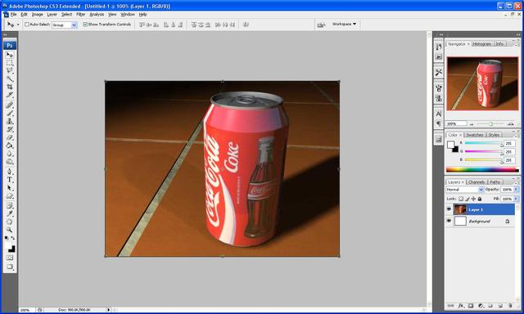Open the Analysis menu
The width and height of the screenshot is (524, 314).
(x=97, y=15)
